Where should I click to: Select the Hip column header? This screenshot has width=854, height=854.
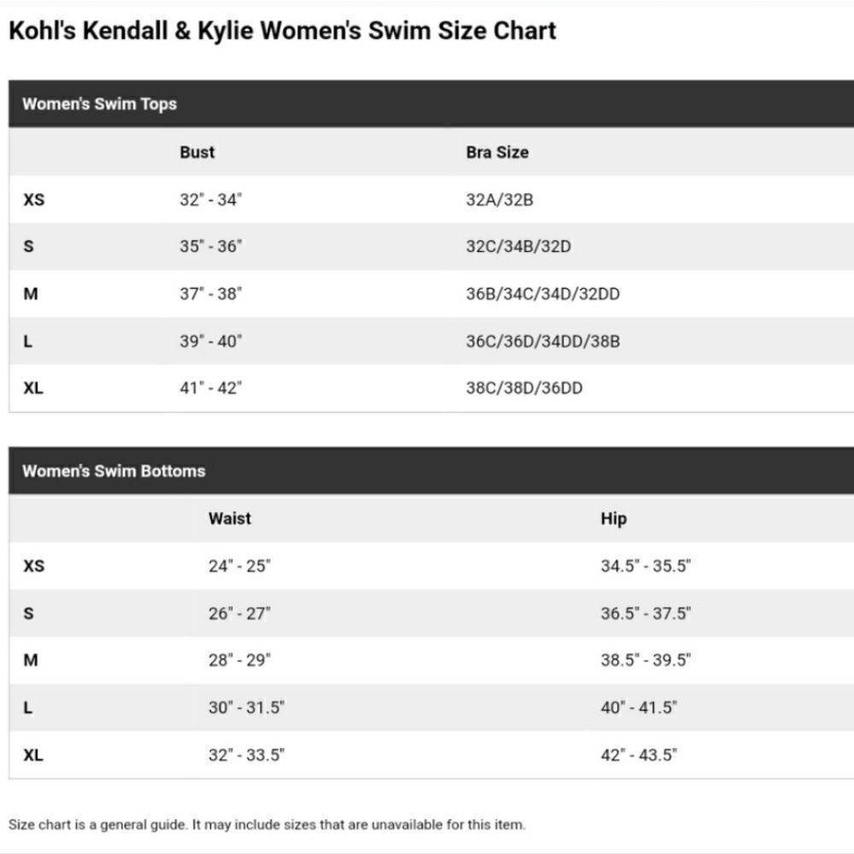[x=614, y=518]
